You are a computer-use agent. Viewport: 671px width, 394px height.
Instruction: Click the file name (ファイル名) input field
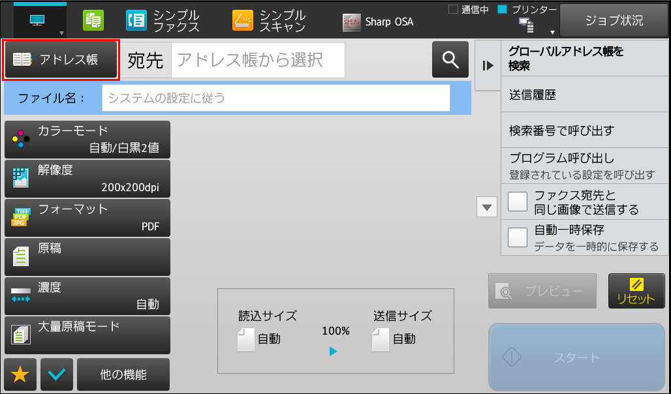click(x=276, y=98)
